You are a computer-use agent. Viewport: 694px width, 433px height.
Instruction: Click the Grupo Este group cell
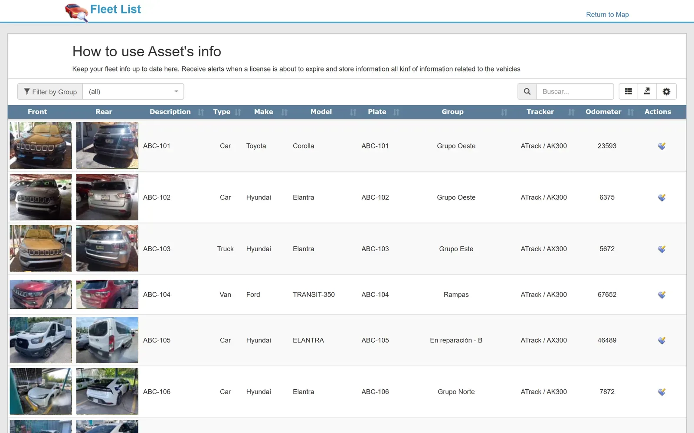tap(456, 249)
